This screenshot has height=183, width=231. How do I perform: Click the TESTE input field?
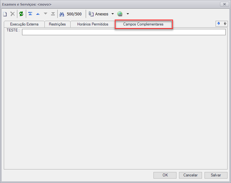(x=124, y=32)
